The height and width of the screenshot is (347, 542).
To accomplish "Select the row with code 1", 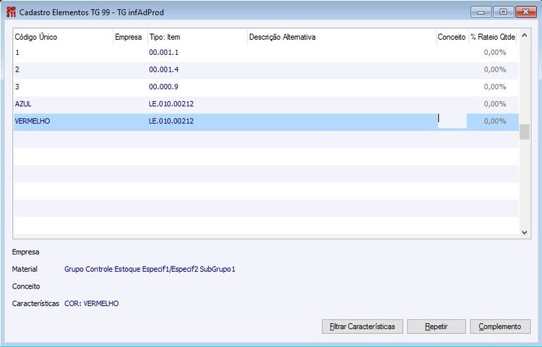I will [266, 53].
